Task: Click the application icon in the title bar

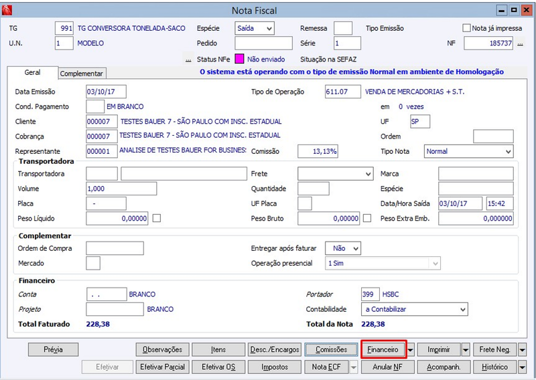Action: 7,10
